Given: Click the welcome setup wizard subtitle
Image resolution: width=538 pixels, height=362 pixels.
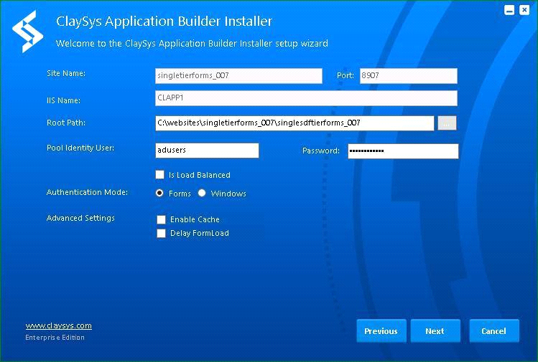Looking at the screenshot, I should 192,44.
